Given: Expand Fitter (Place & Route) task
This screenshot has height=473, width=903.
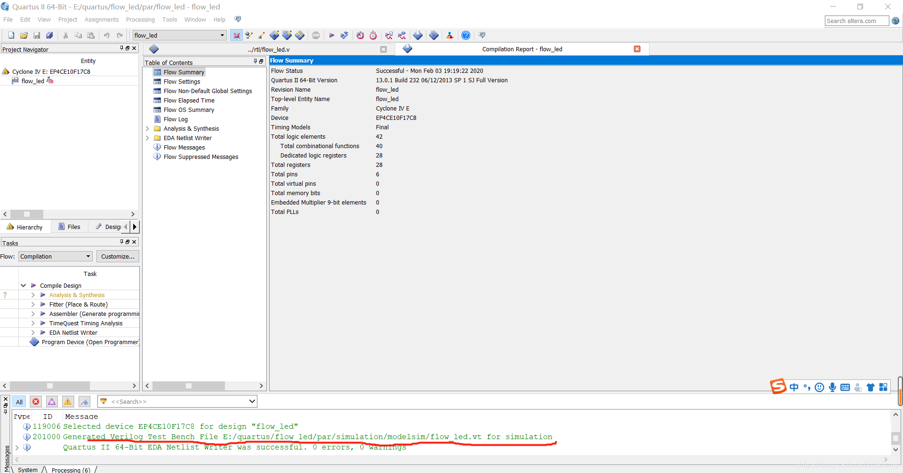Looking at the screenshot, I should pyautogui.click(x=33, y=304).
